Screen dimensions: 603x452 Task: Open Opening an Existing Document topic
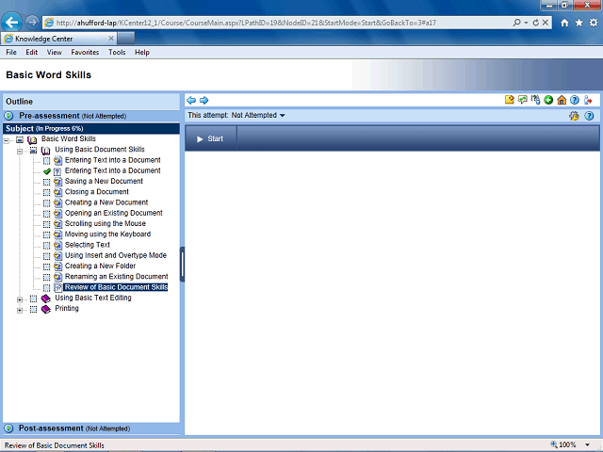point(113,213)
